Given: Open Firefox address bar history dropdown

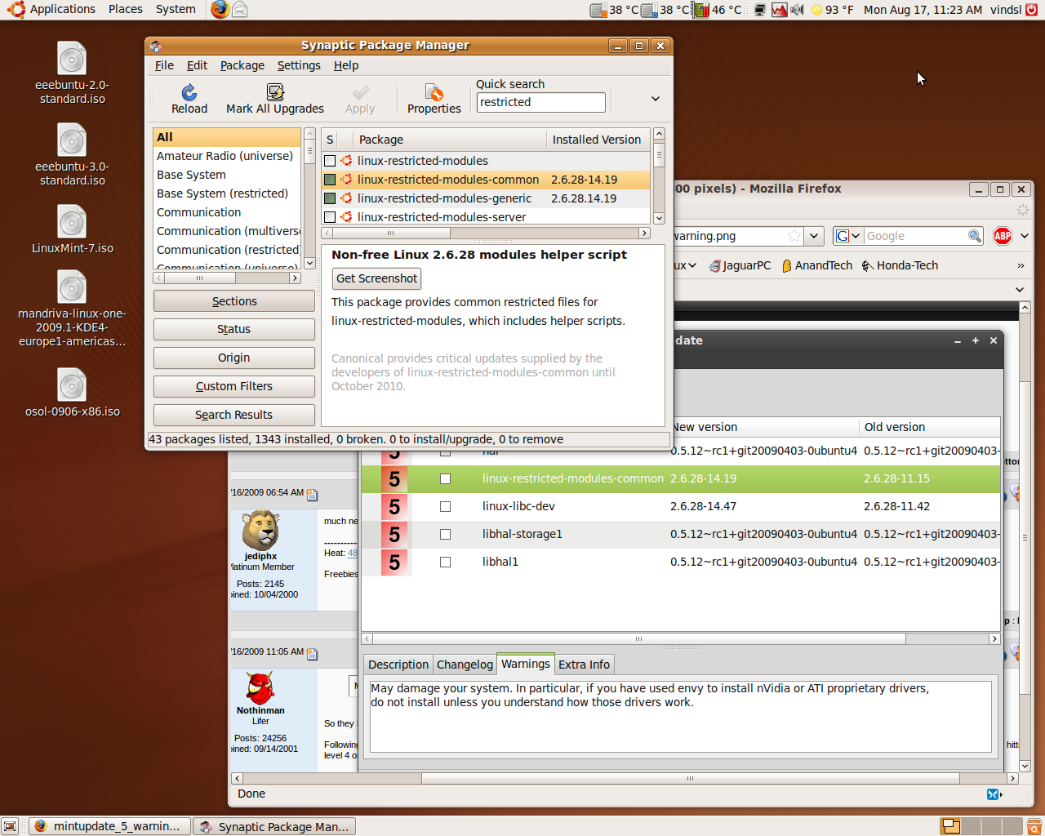Looking at the screenshot, I should [813, 236].
